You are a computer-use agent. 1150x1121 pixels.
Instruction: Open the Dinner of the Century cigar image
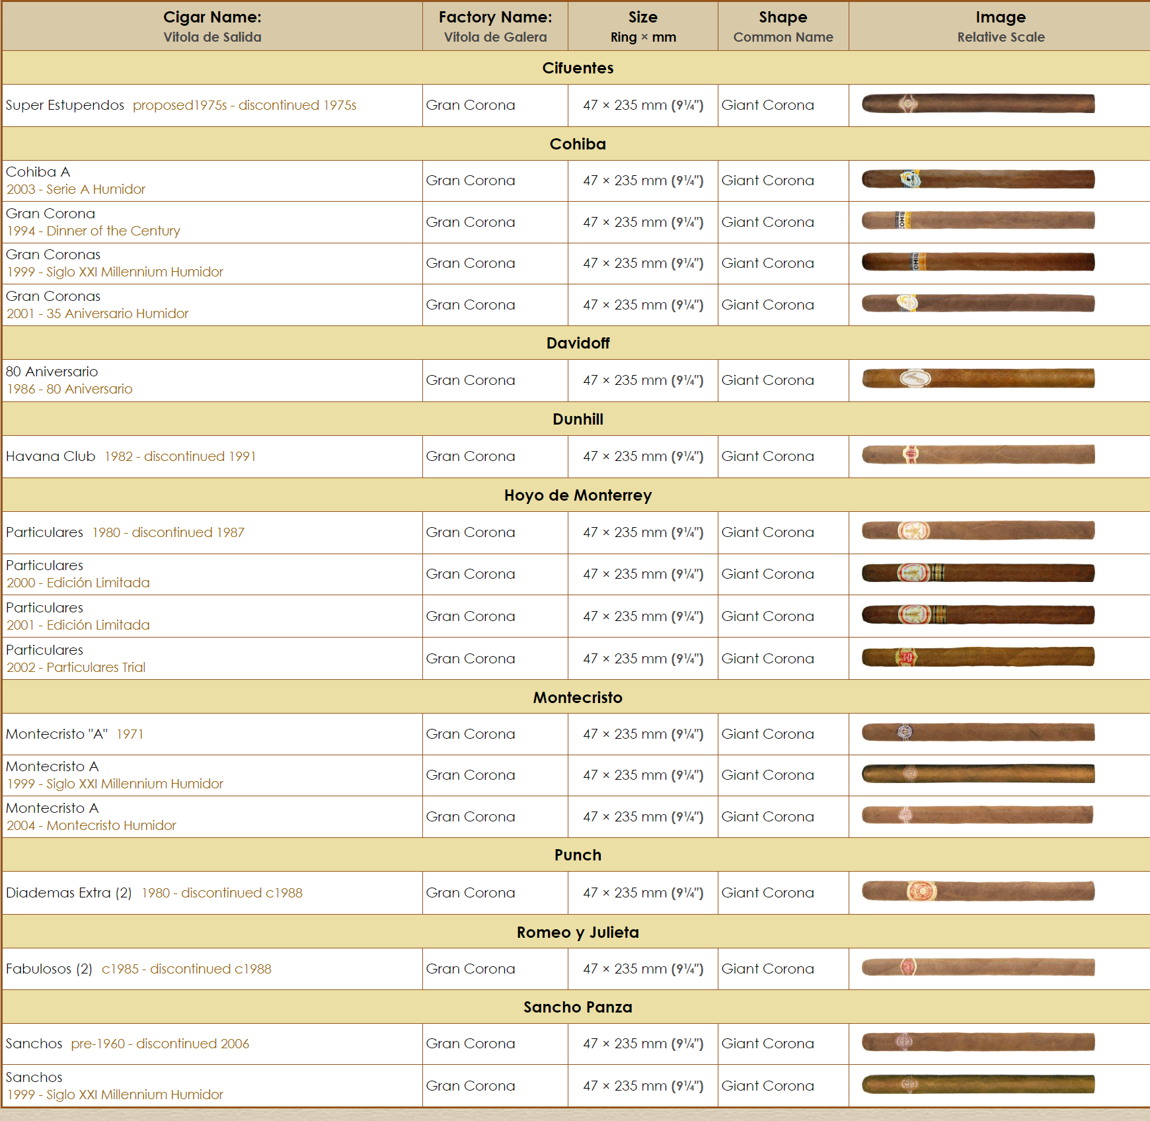[978, 221]
